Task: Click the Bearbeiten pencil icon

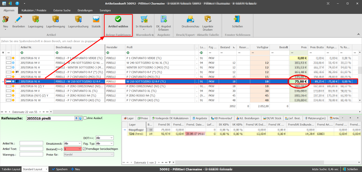Action: [x=18, y=19]
